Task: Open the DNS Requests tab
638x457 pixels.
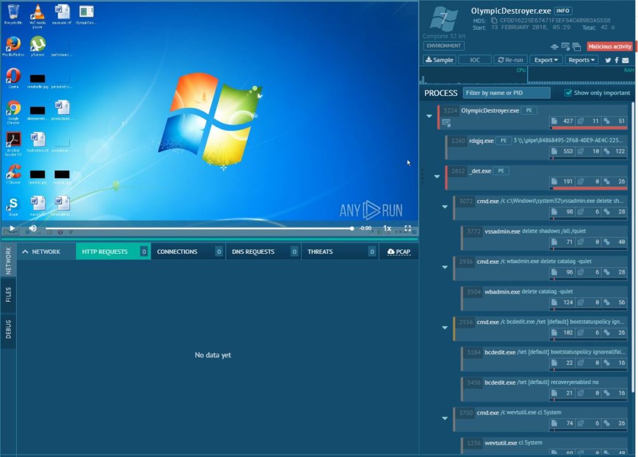Action: (252, 251)
